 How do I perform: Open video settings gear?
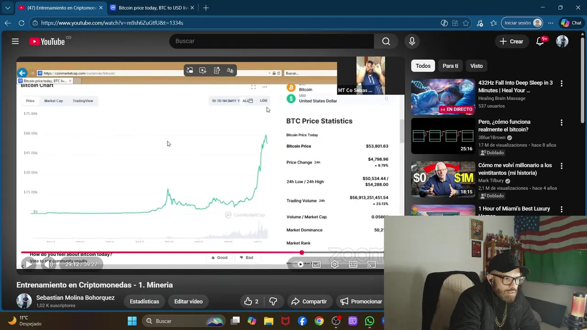[x=335, y=264]
